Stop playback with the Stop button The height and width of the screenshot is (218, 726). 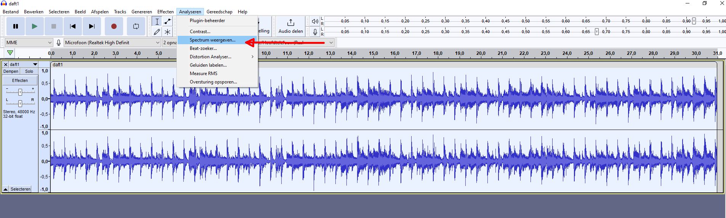coord(54,26)
